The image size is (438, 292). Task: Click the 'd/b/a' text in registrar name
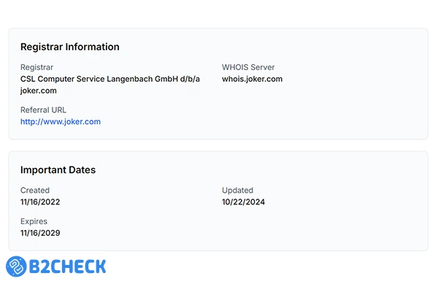tap(190, 79)
